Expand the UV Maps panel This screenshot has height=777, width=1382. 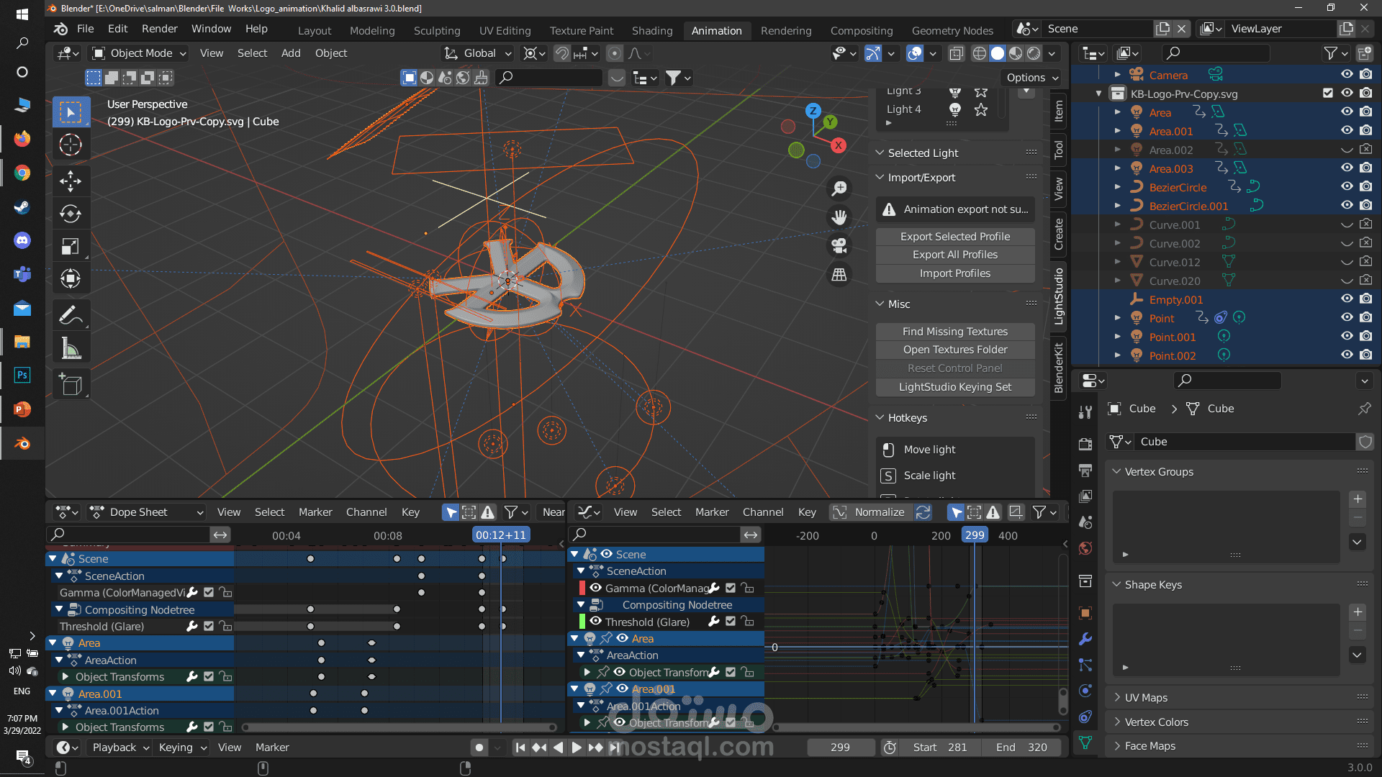click(x=1146, y=698)
